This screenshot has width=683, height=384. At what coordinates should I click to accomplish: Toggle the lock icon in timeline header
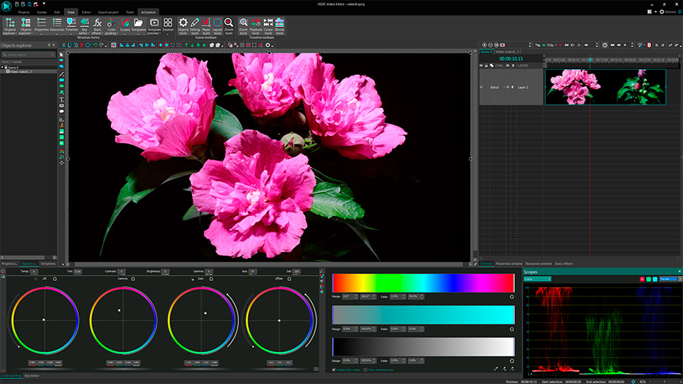pos(487,65)
